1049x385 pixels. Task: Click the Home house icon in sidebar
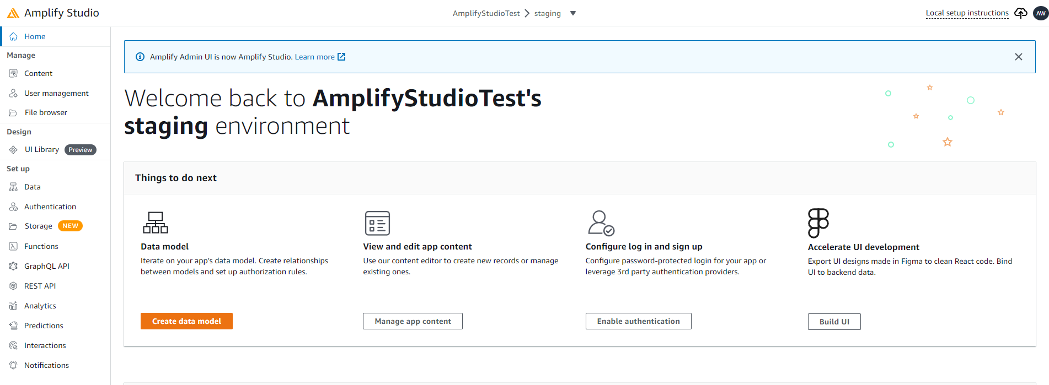coord(13,36)
